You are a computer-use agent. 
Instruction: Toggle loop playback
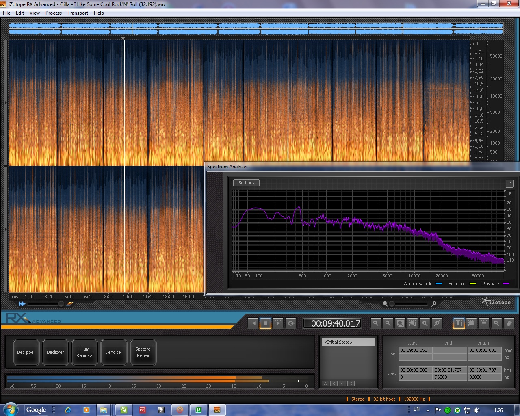(291, 323)
